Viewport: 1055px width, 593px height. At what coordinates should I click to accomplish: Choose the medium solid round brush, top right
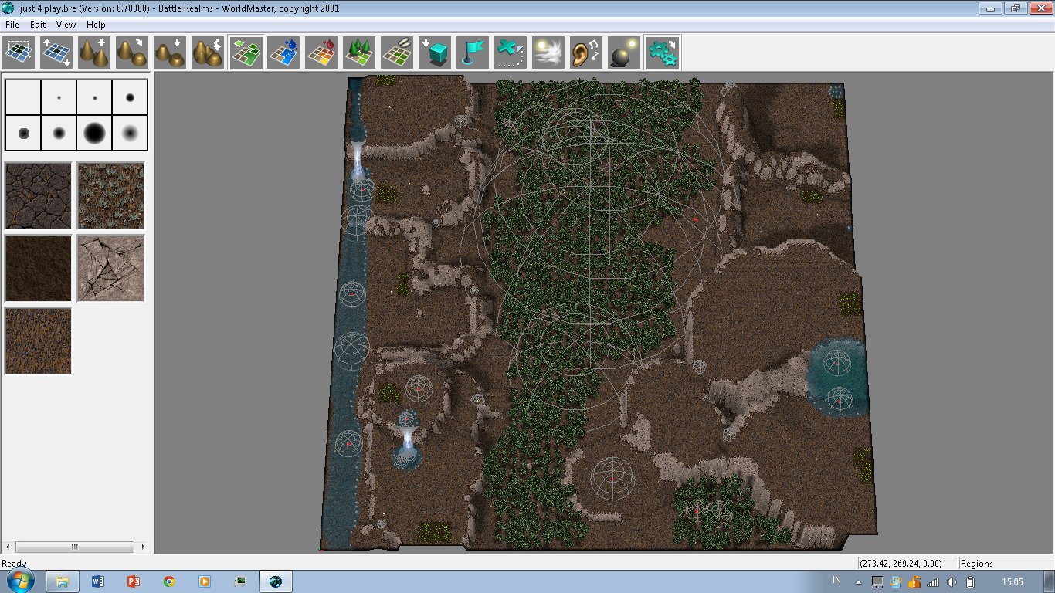point(130,97)
